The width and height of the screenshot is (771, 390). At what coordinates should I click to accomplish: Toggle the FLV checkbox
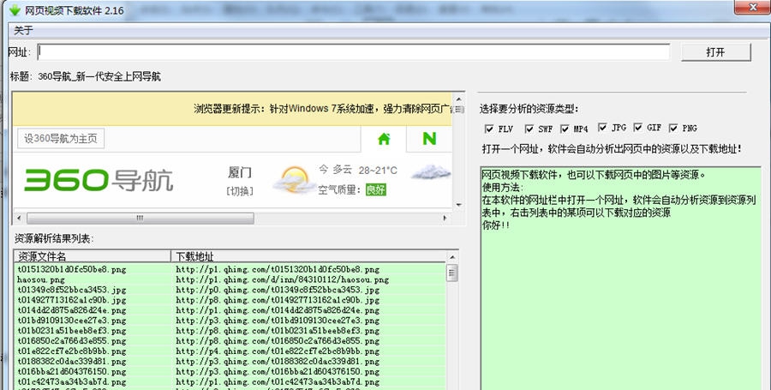coord(489,129)
